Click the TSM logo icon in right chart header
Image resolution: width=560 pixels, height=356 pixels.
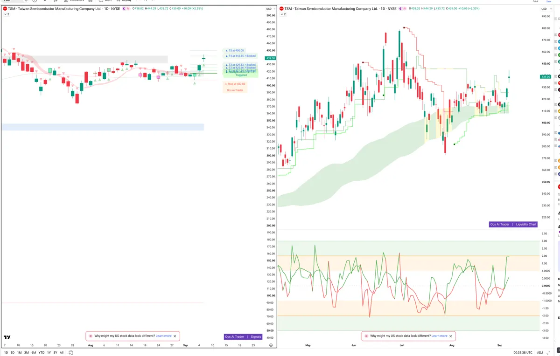[x=281, y=9]
